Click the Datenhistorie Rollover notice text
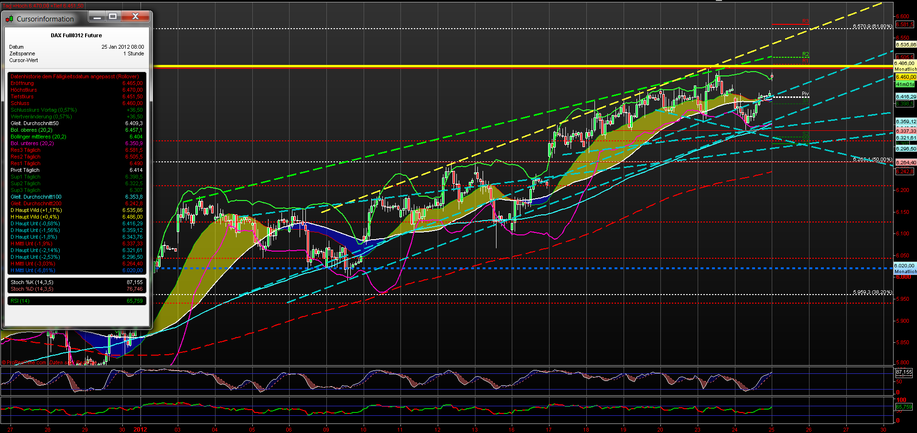This screenshot has width=917, height=433. tap(74, 76)
